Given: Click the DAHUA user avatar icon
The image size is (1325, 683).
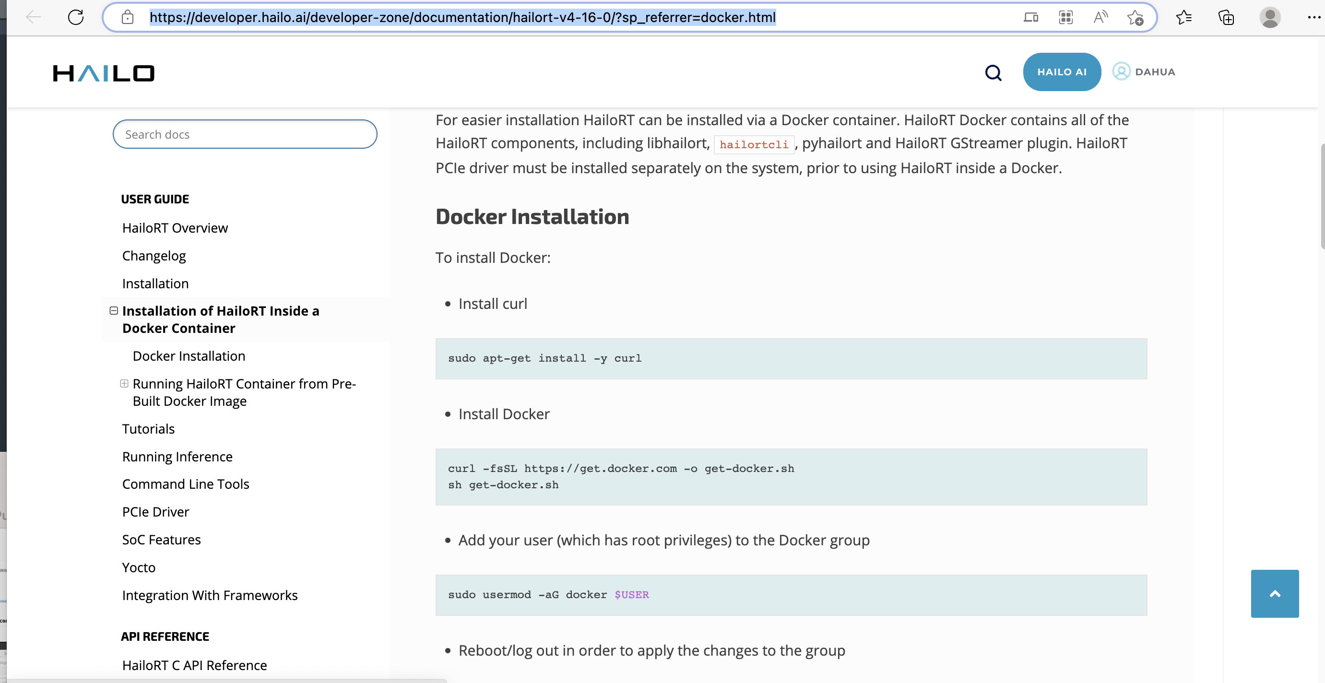Looking at the screenshot, I should pos(1121,71).
